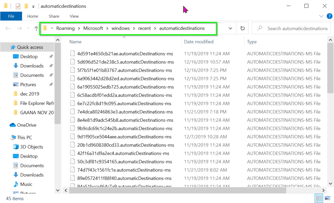This screenshot has height=203, width=334.
Task: Click the back navigation arrow
Action: click(x=8, y=28)
